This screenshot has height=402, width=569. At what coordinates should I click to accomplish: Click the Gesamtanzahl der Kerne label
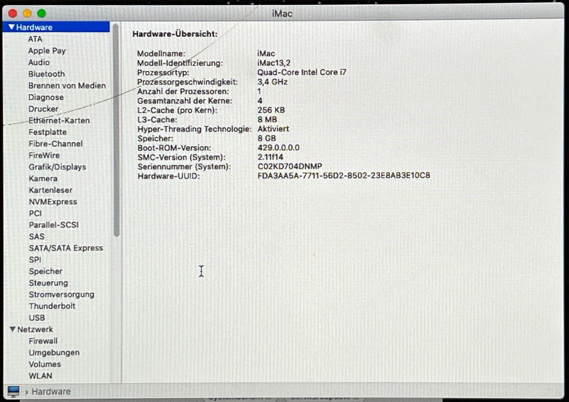(184, 101)
